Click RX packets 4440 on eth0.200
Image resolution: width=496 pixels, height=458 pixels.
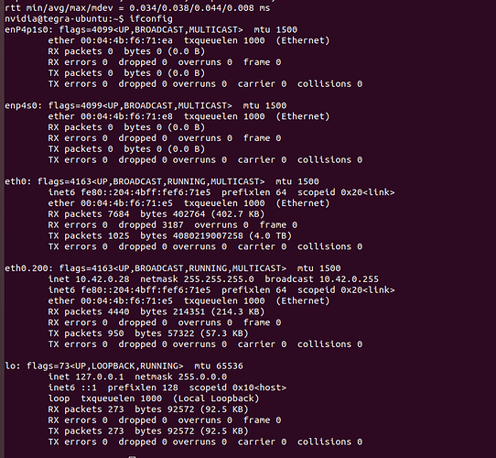(89, 311)
